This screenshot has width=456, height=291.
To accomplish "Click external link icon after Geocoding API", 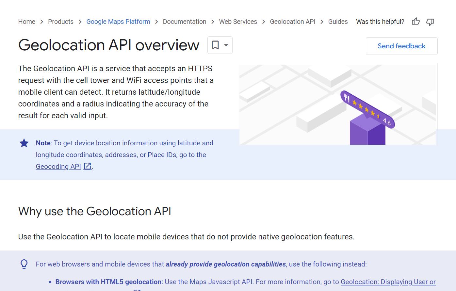I will 88,166.
